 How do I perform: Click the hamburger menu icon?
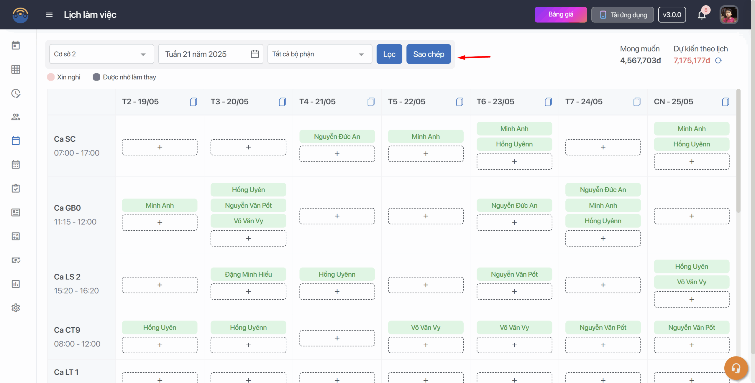[49, 15]
